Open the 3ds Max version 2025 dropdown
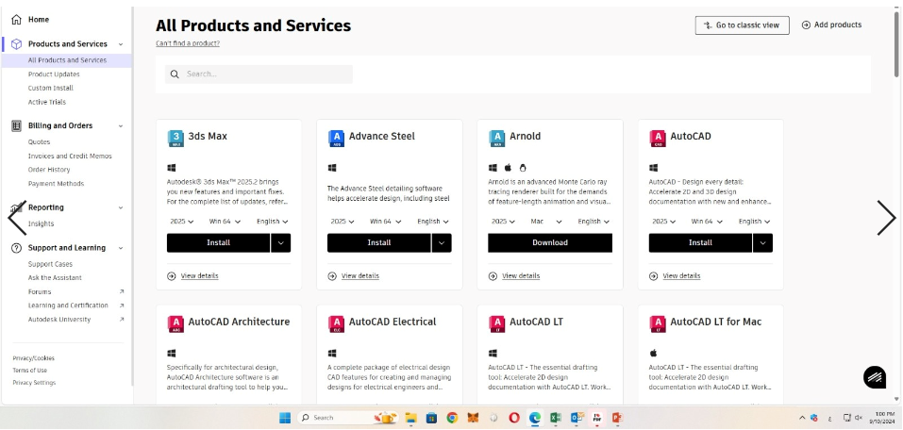903x430 pixels. (181, 222)
